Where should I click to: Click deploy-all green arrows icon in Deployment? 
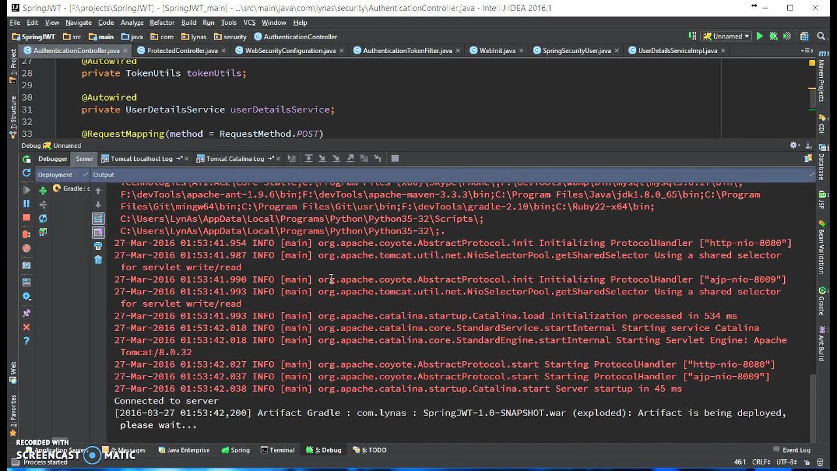click(x=43, y=190)
